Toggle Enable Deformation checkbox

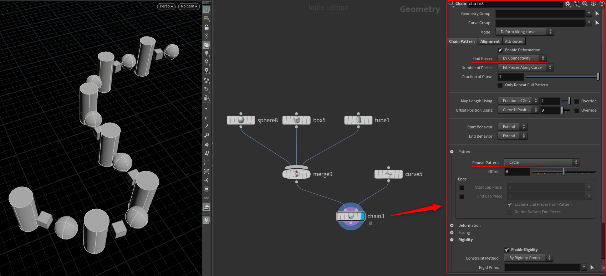500,50
